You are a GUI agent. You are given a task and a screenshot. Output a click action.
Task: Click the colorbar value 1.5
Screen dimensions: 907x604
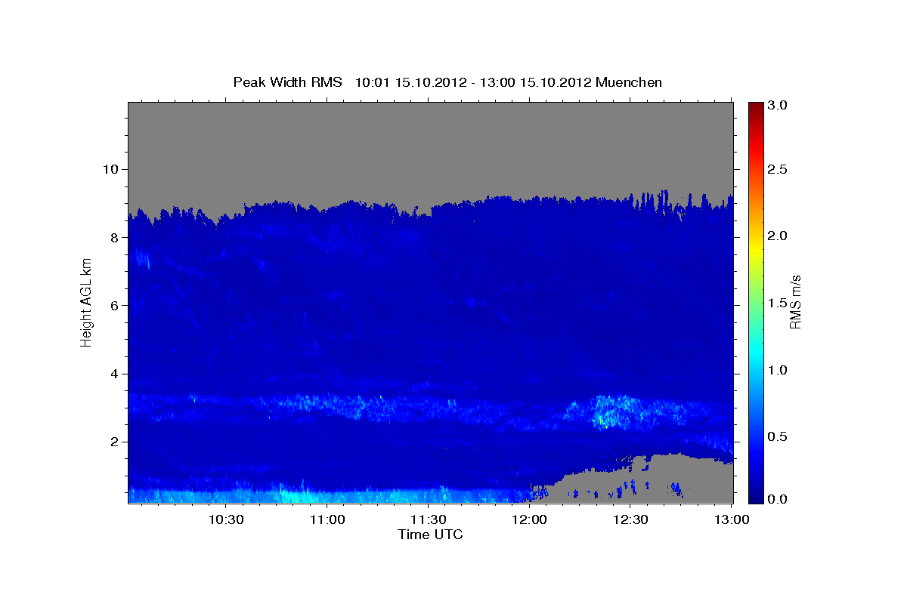pos(779,303)
